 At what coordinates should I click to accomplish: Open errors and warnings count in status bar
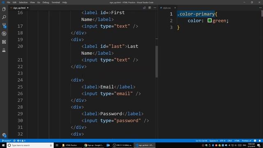pos(21,141)
